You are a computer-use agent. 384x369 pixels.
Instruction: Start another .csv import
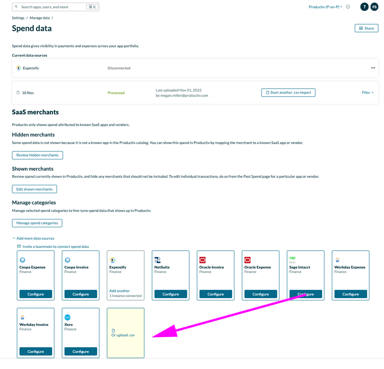click(x=288, y=93)
